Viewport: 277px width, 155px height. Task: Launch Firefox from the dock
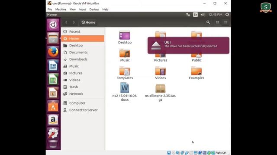(53, 52)
